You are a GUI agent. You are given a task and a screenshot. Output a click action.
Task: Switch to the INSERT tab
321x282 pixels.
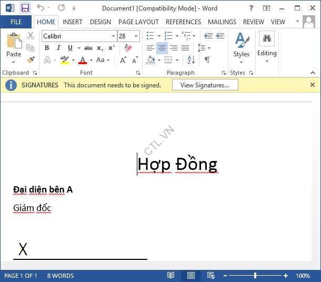pos(72,22)
